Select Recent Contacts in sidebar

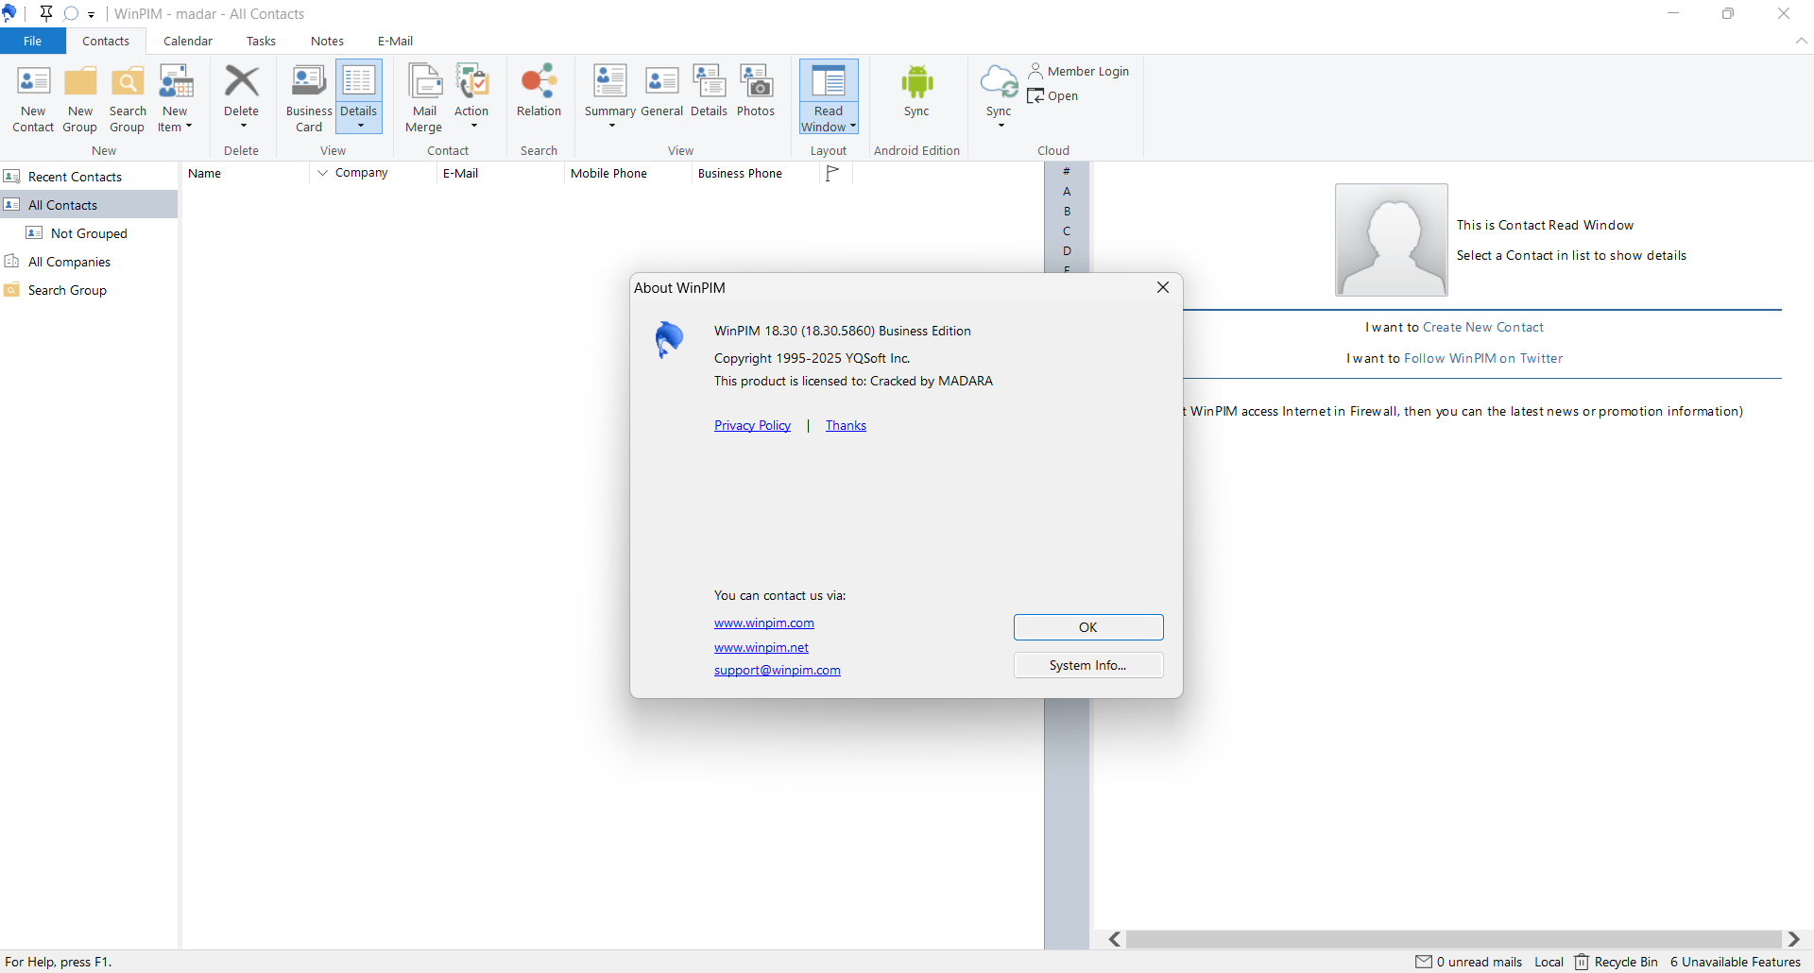click(89, 177)
